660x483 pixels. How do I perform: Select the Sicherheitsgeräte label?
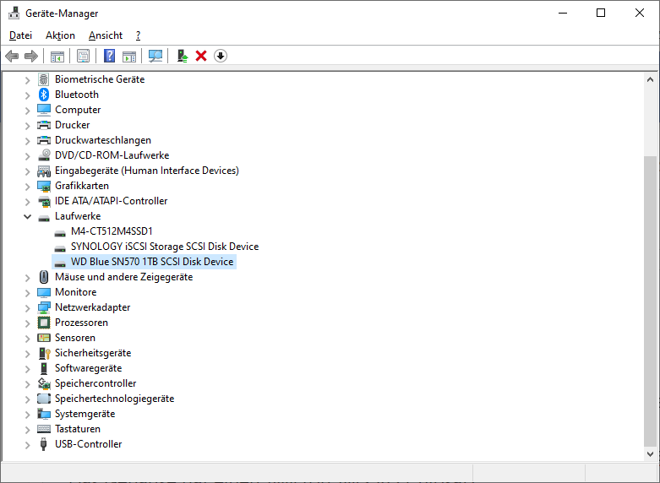pos(93,353)
